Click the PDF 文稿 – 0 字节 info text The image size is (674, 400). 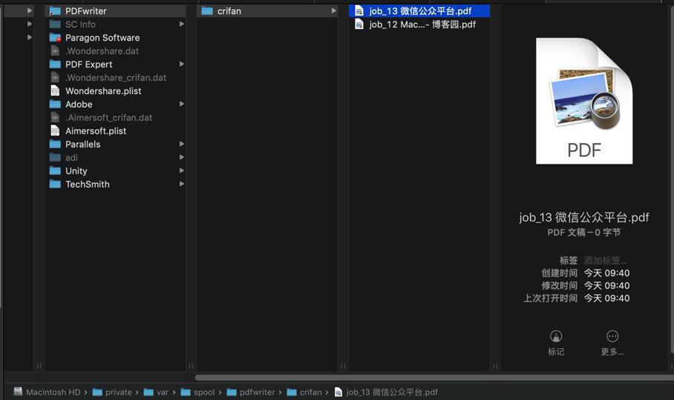(x=583, y=233)
